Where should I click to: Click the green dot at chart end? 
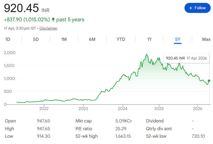click(x=209, y=80)
